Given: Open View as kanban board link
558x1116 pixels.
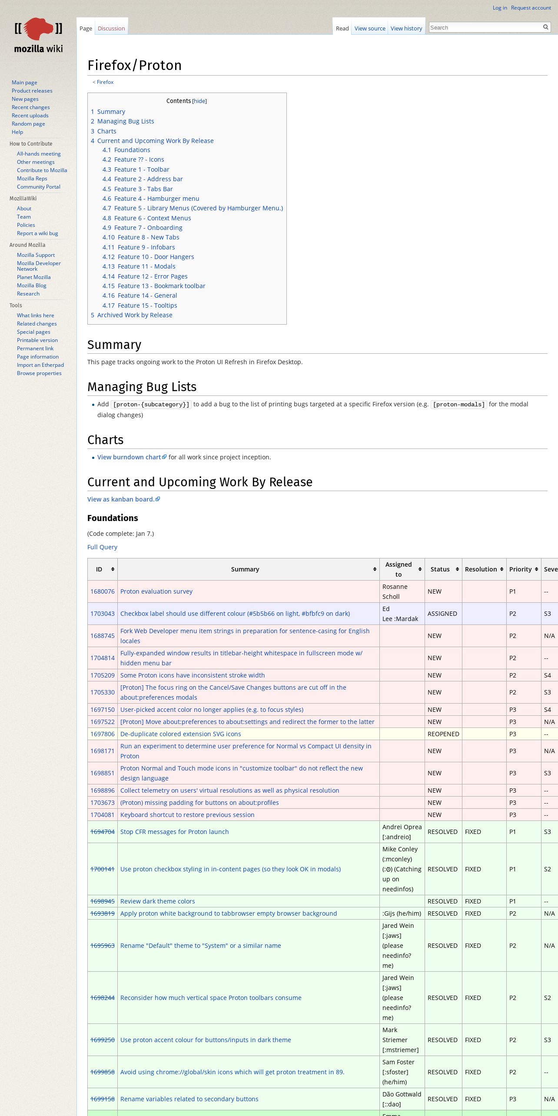Looking at the screenshot, I should pos(123,499).
